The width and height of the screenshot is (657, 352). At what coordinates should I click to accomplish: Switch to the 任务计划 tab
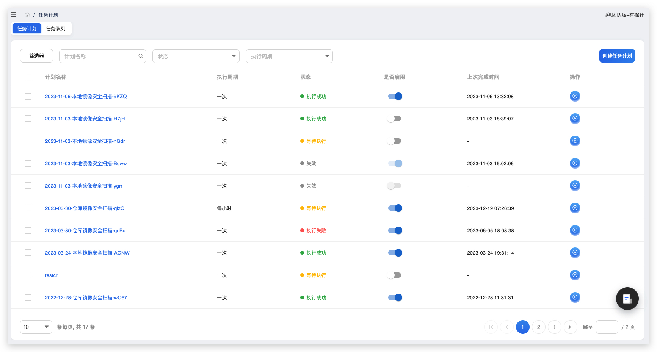coord(27,28)
